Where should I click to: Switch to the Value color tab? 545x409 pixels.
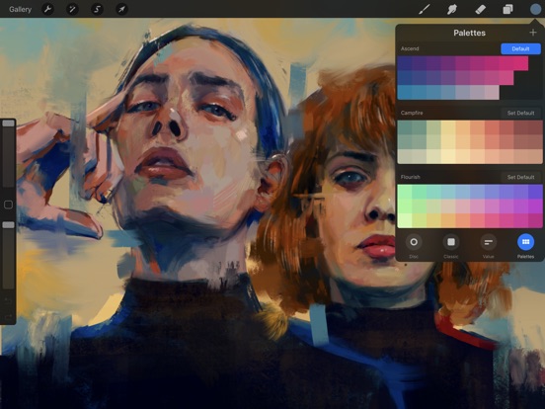[x=489, y=242]
